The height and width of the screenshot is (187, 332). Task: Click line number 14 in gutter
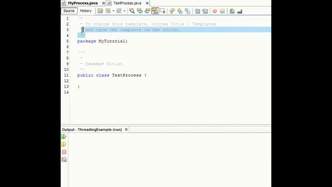pyautogui.click(x=66, y=92)
